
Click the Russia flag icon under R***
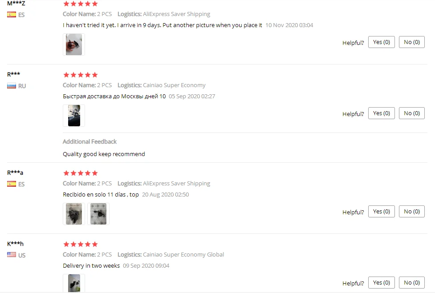click(12, 86)
